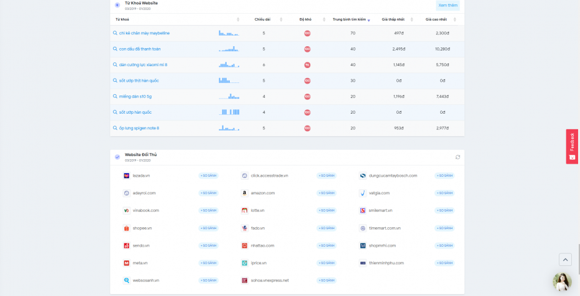Click the page vertical scrollbar thumb
Image resolution: width=580 pixels, height=296 pixels.
coord(579,259)
